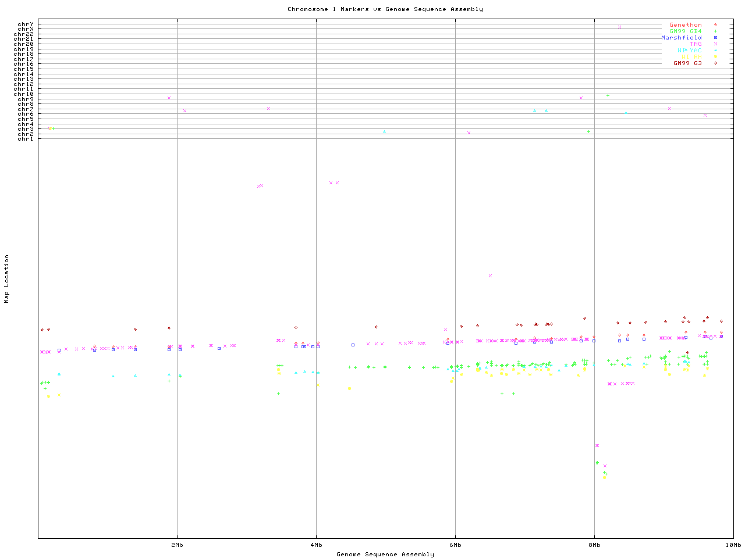Click the cyan triangle WI YAC legend symbol
The width and height of the screenshot is (745, 558).
coord(715,51)
